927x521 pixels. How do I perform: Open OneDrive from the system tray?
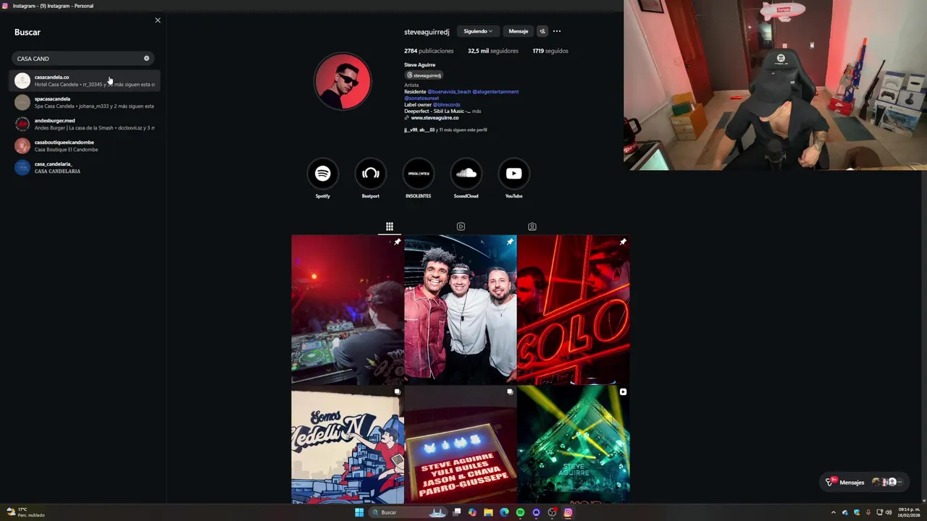pyautogui.click(x=844, y=512)
